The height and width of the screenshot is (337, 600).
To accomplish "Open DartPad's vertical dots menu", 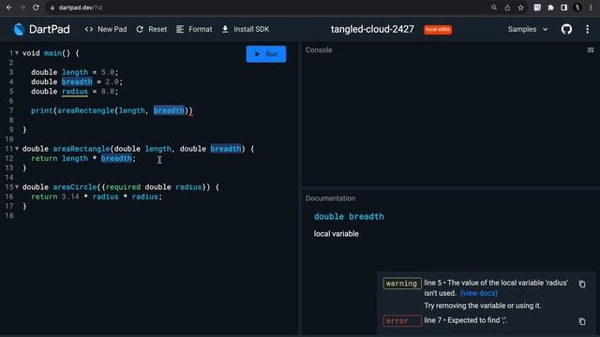I will coord(588,29).
